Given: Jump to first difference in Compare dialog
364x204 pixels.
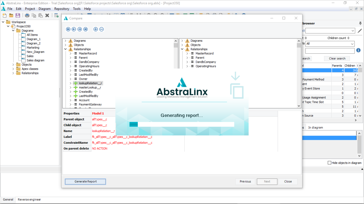Looking at the screenshot, I should [x=68, y=29].
